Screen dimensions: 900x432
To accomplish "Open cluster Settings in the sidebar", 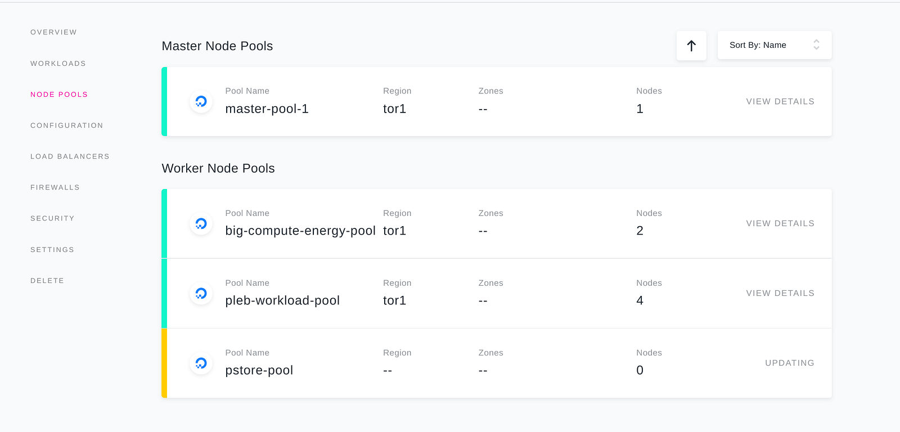I will tap(52, 250).
